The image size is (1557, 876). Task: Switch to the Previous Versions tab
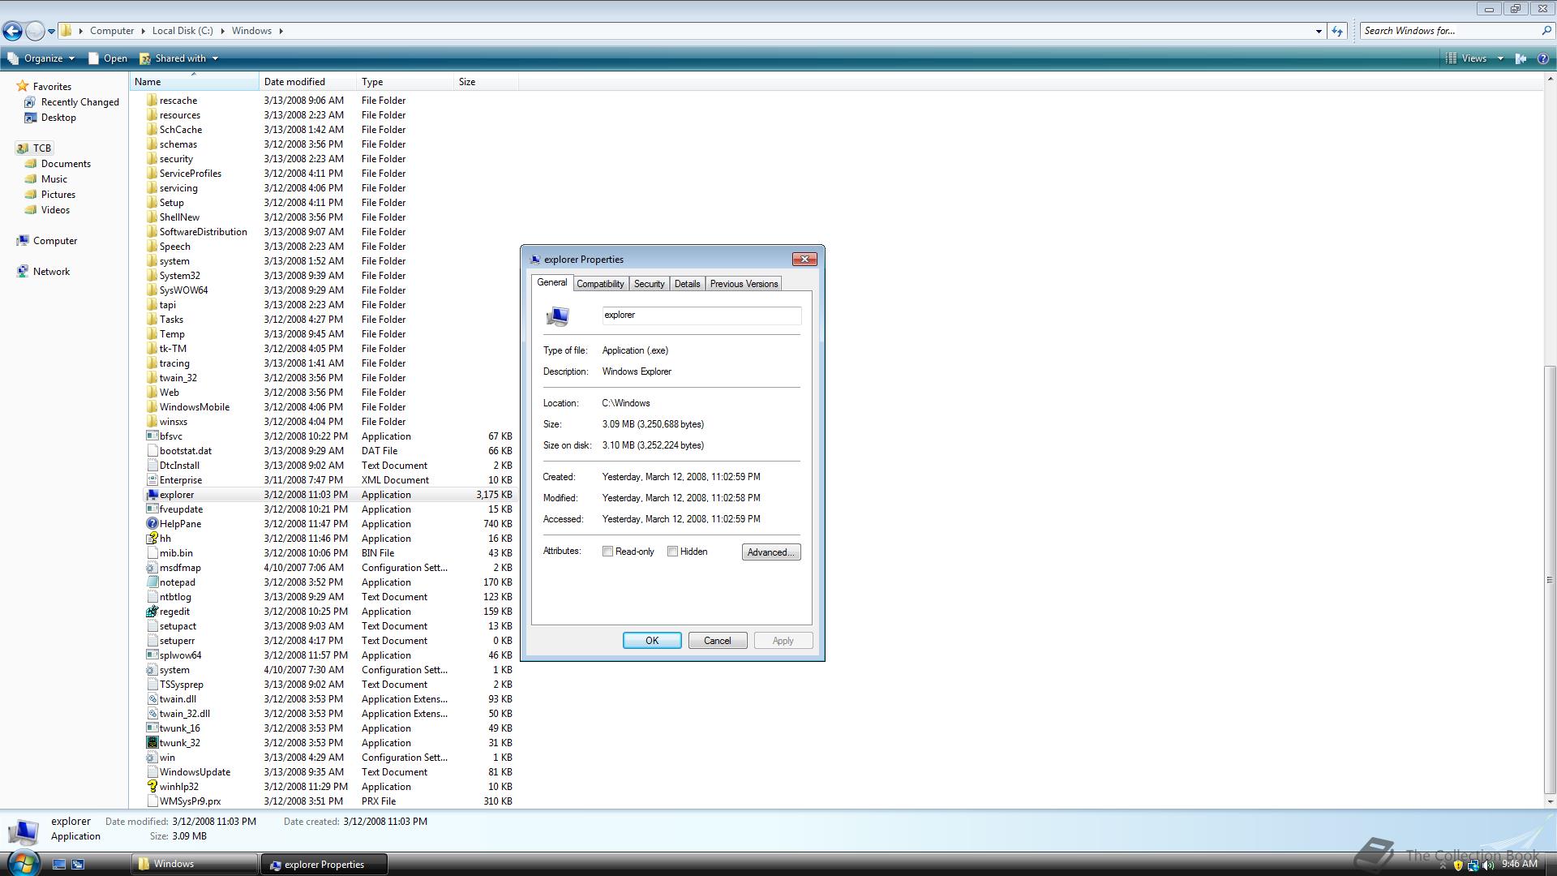[744, 284]
